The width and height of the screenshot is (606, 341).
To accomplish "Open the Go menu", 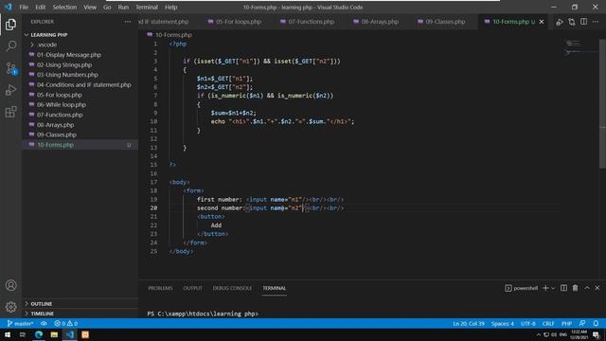I will click(107, 7).
